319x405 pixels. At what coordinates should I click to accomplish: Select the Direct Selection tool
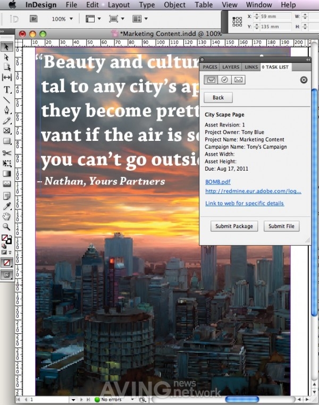7,57
